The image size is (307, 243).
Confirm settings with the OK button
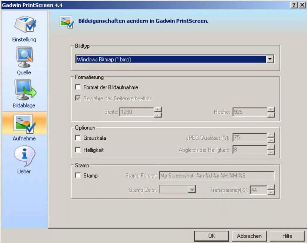[212, 236]
